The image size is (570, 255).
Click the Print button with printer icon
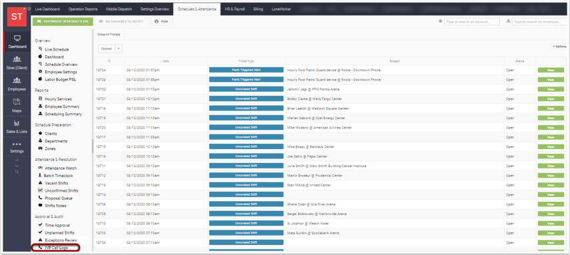click(x=161, y=22)
